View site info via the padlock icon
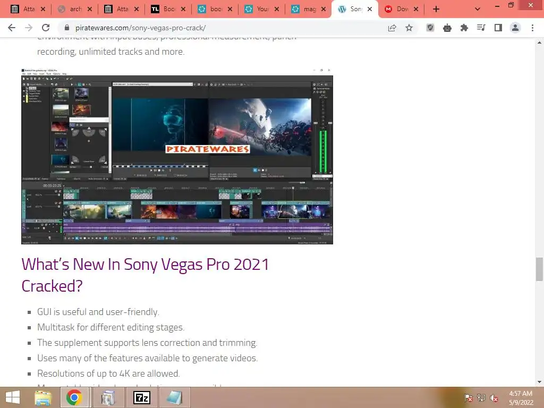544x408 pixels. (x=67, y=28)
